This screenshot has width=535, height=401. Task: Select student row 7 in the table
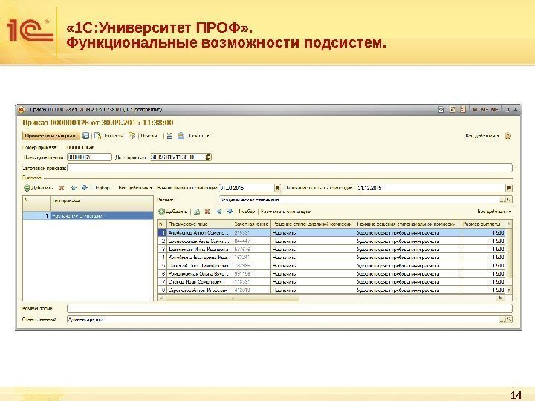331,281
